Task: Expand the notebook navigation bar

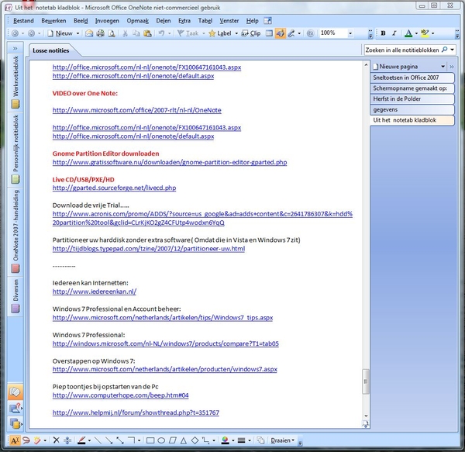Action: click(15, 48)
